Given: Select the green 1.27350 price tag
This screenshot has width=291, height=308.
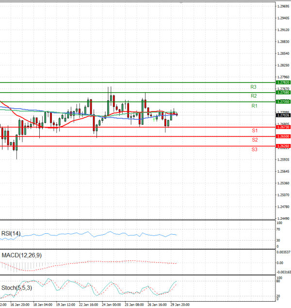Looking at the screenshot, I should [x=283, y=101].
